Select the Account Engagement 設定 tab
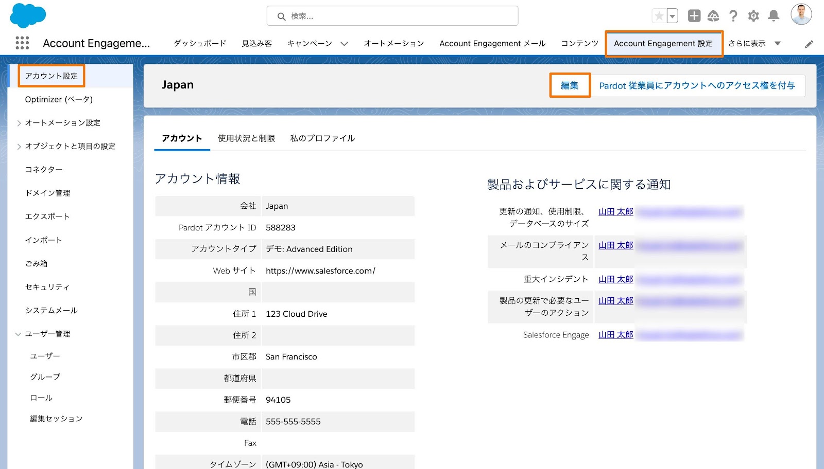824x469 pixels. [x=663, y=44]
